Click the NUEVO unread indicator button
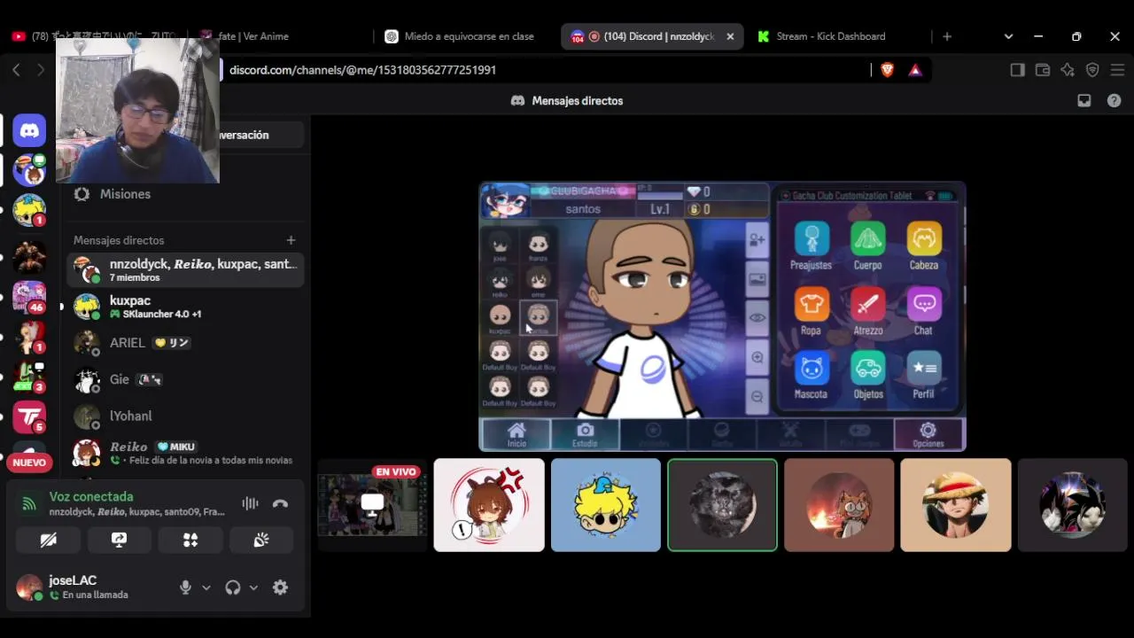Screen dimensions: 1134x638 (x=29, y=463)
